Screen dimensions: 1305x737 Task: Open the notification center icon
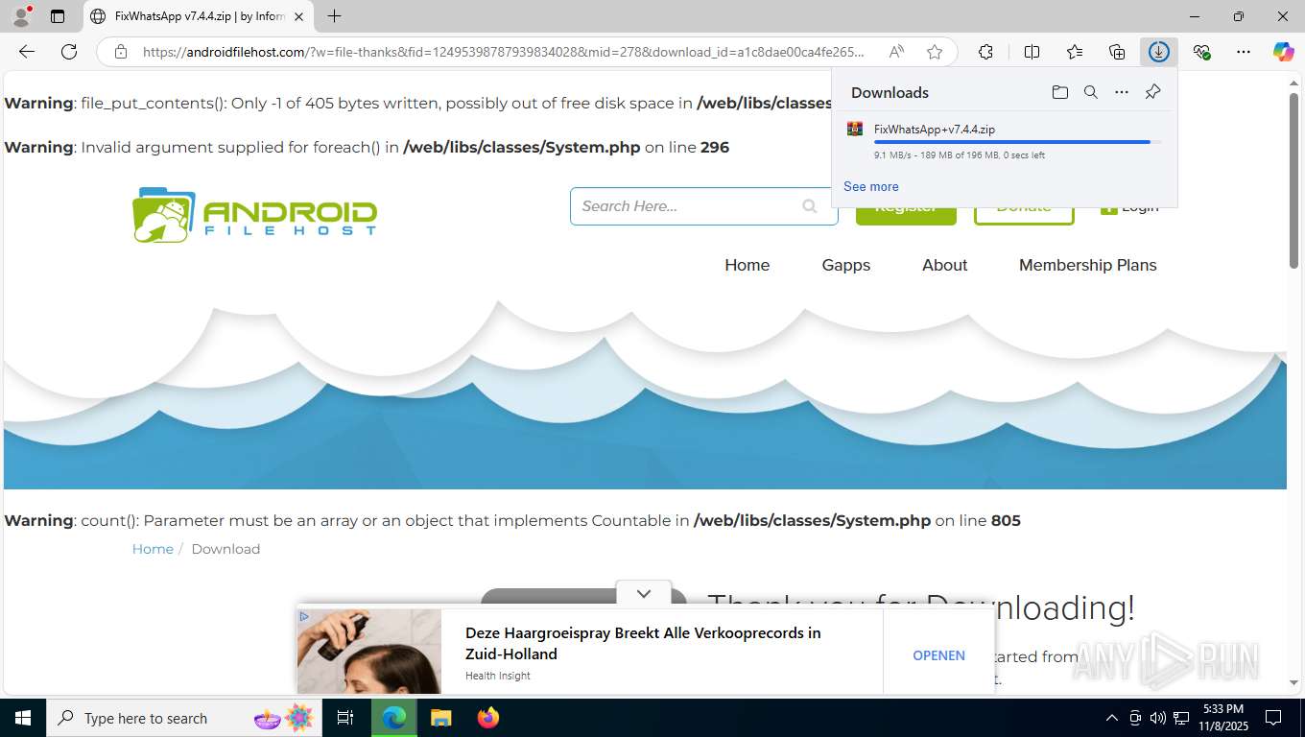1273,718
